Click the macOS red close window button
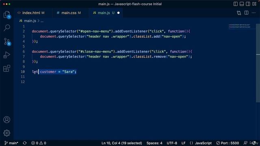The height and width of the screenshot is (146, 260). 4,4
